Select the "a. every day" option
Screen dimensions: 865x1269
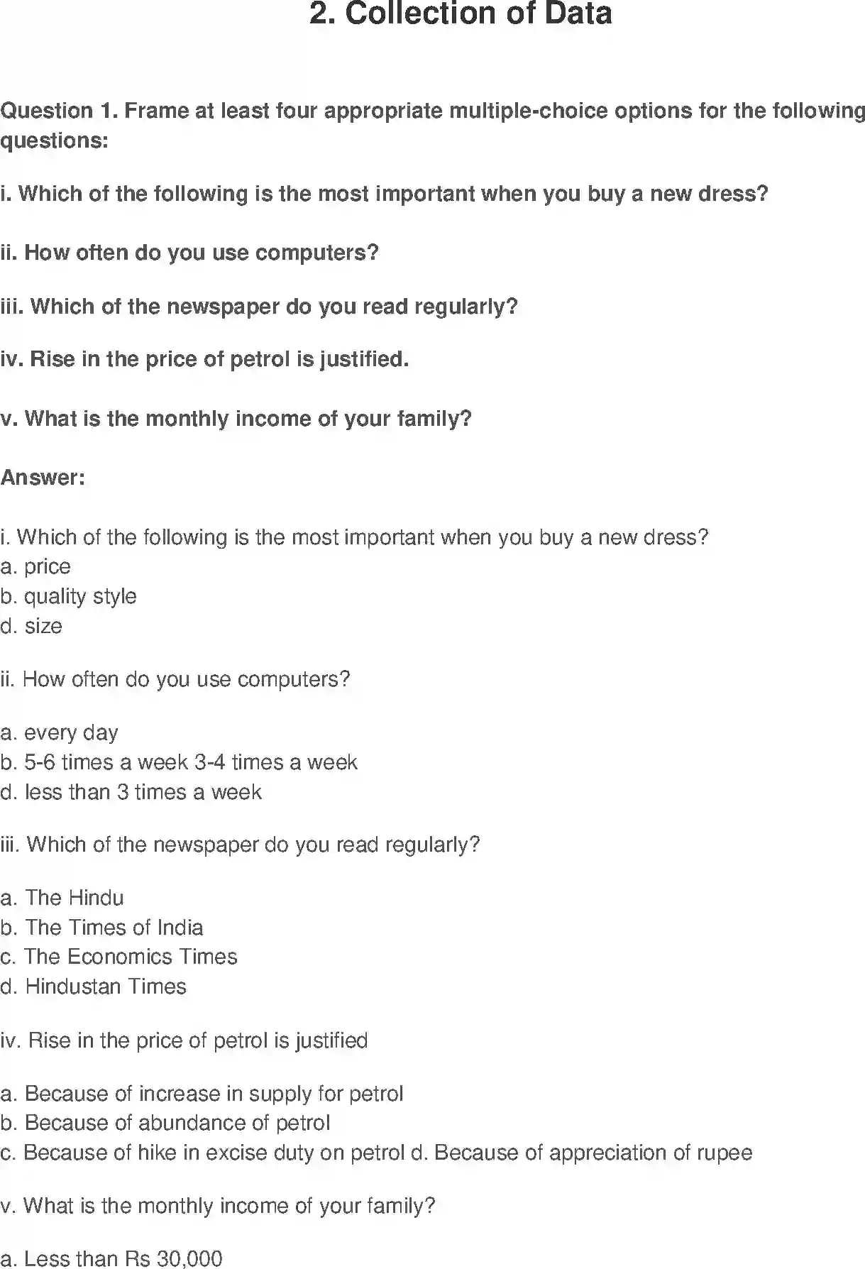tap(60, 732)
